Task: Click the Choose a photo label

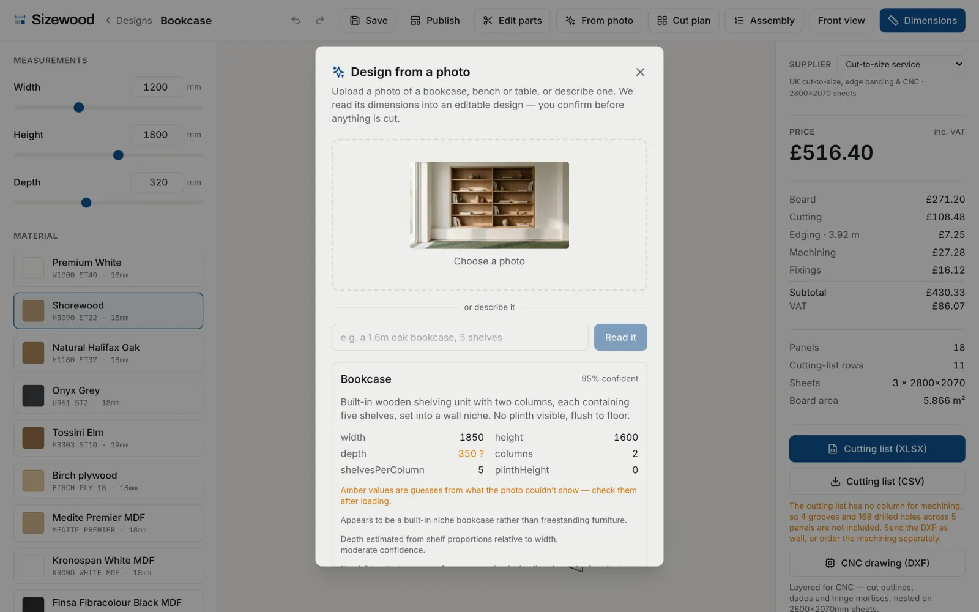Action: click(489, 261)
